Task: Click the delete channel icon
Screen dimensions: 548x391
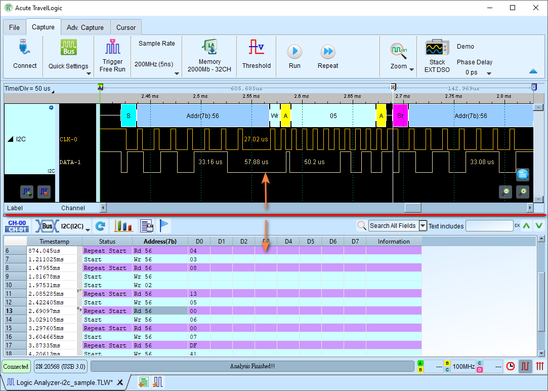Action: tap(44, 191)
